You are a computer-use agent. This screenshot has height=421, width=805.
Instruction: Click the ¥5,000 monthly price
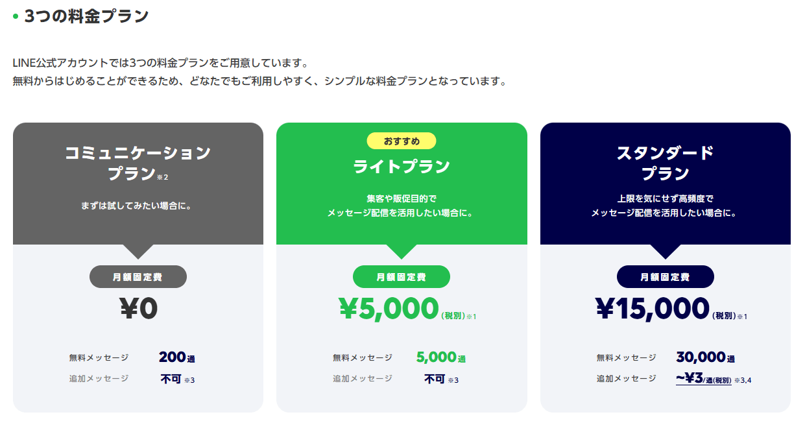coord(389,309)
